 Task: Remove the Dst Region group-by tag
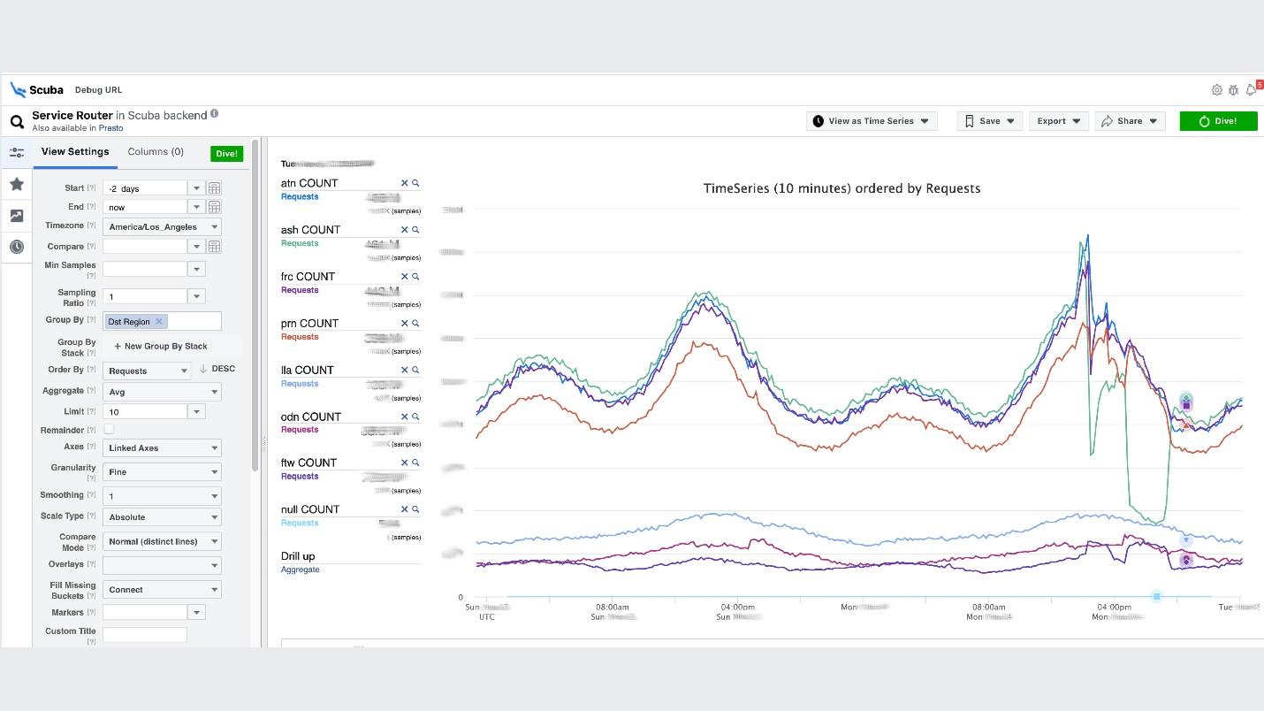tap(159, 322)
